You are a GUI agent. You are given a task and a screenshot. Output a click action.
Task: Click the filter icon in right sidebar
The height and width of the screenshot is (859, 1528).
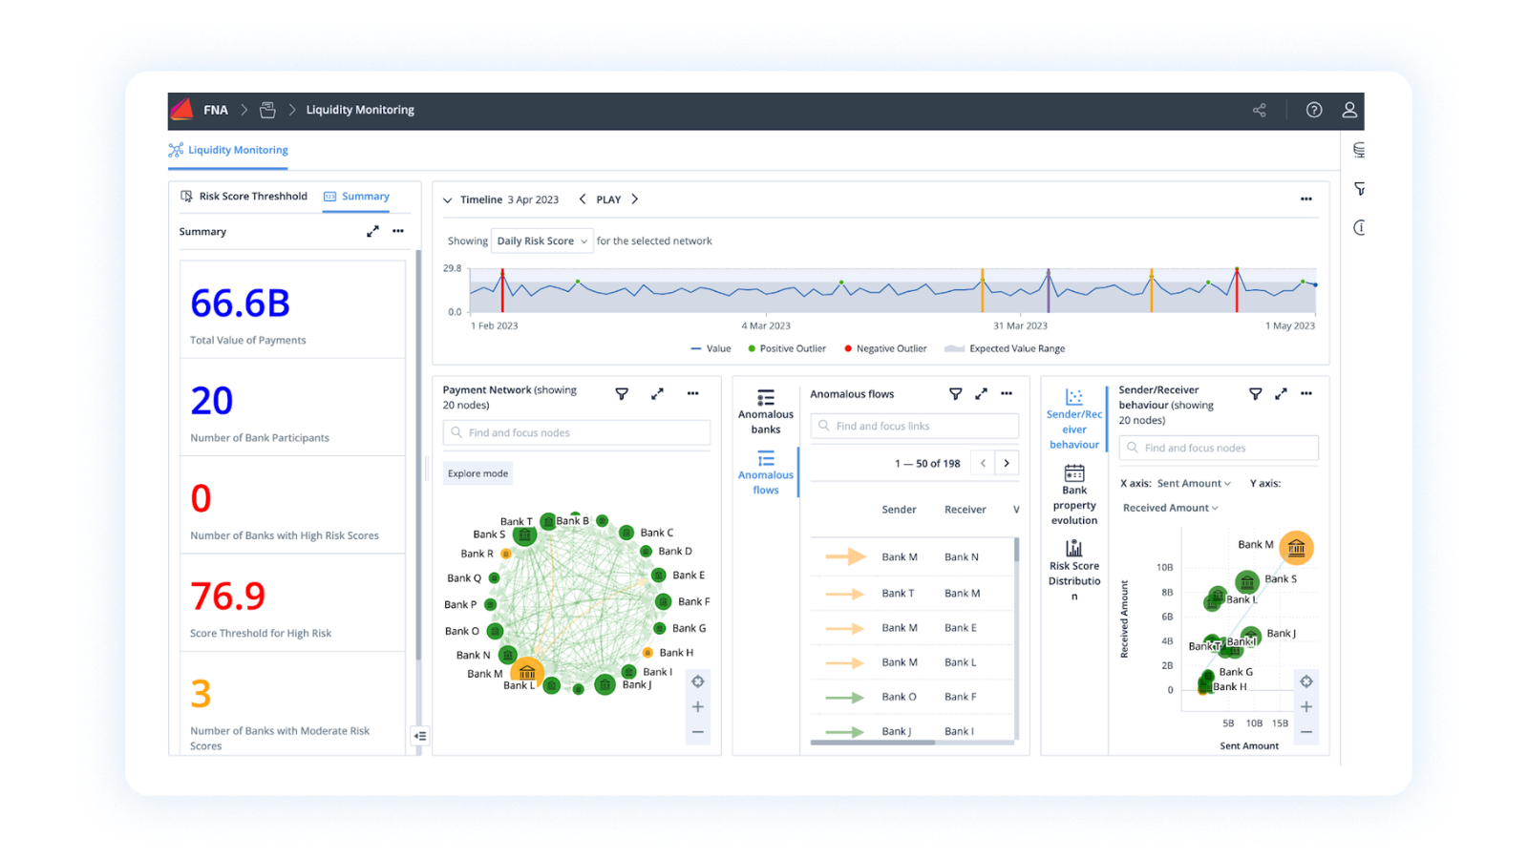[1359, 189]
